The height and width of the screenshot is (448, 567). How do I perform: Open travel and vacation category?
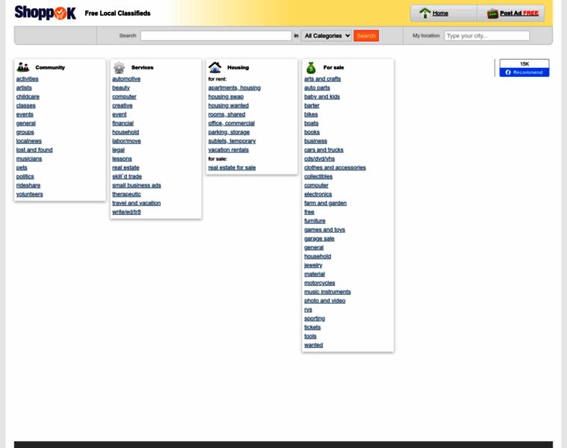[137, 203]
